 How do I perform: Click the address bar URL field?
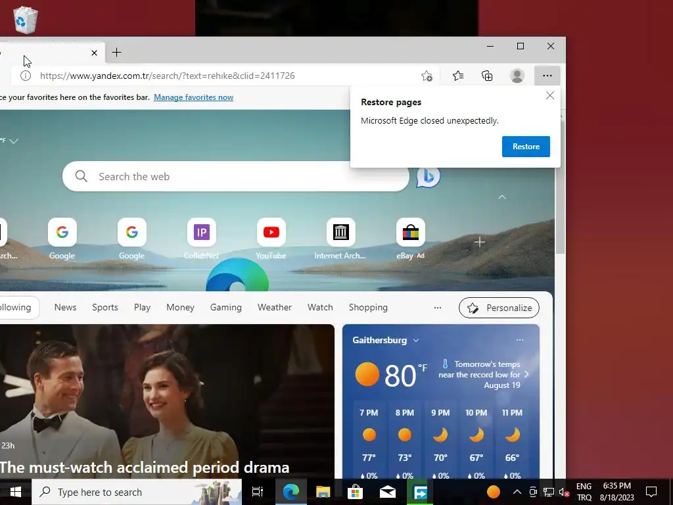pyautogui.click(x=225, y=76)
